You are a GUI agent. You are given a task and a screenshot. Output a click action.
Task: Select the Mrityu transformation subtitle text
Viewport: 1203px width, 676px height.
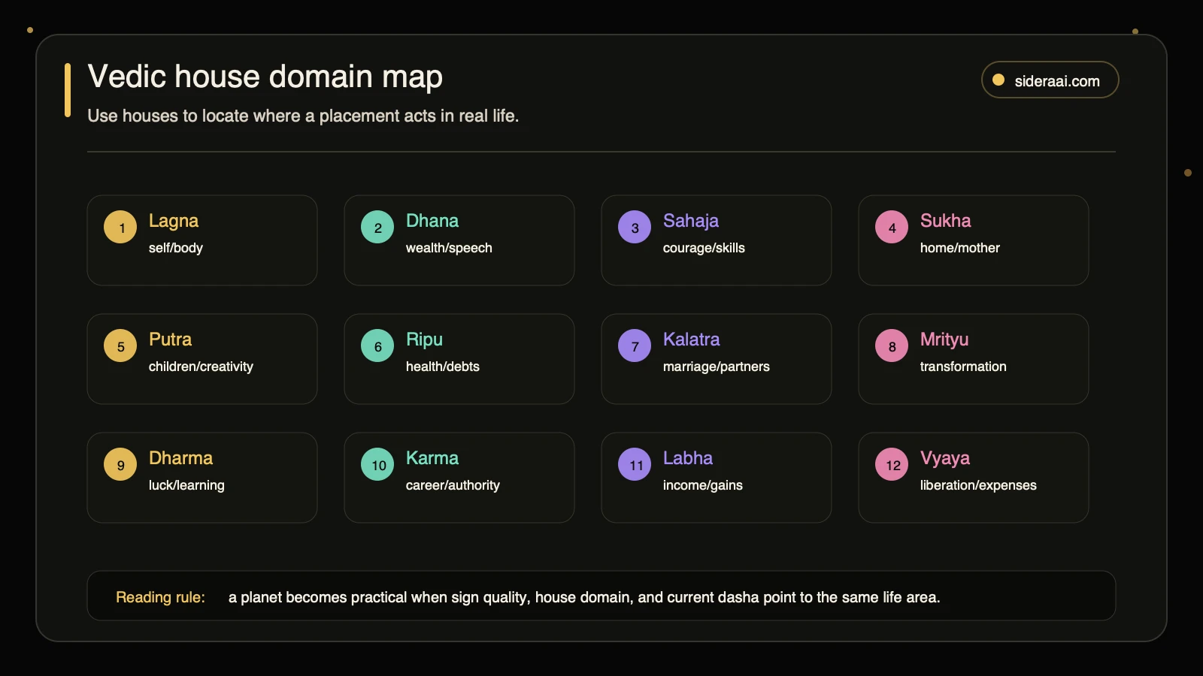(x=963, y=367)
